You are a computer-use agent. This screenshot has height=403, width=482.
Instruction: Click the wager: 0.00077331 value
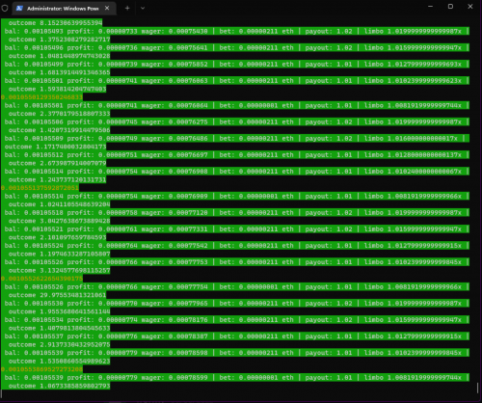174,228
